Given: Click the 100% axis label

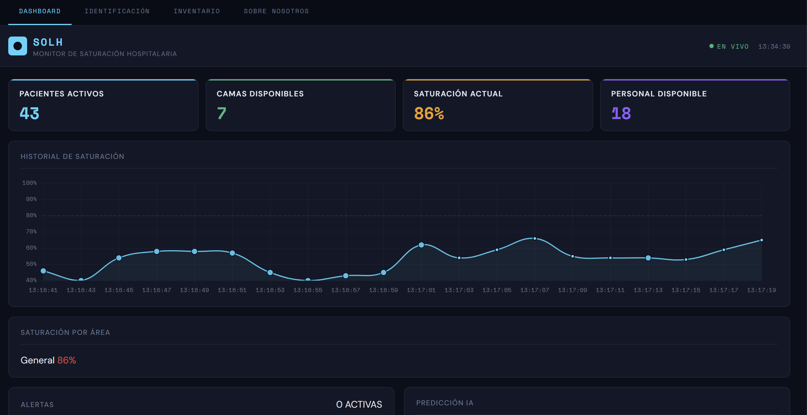Looking at the screenshot, I should point(29,183).
